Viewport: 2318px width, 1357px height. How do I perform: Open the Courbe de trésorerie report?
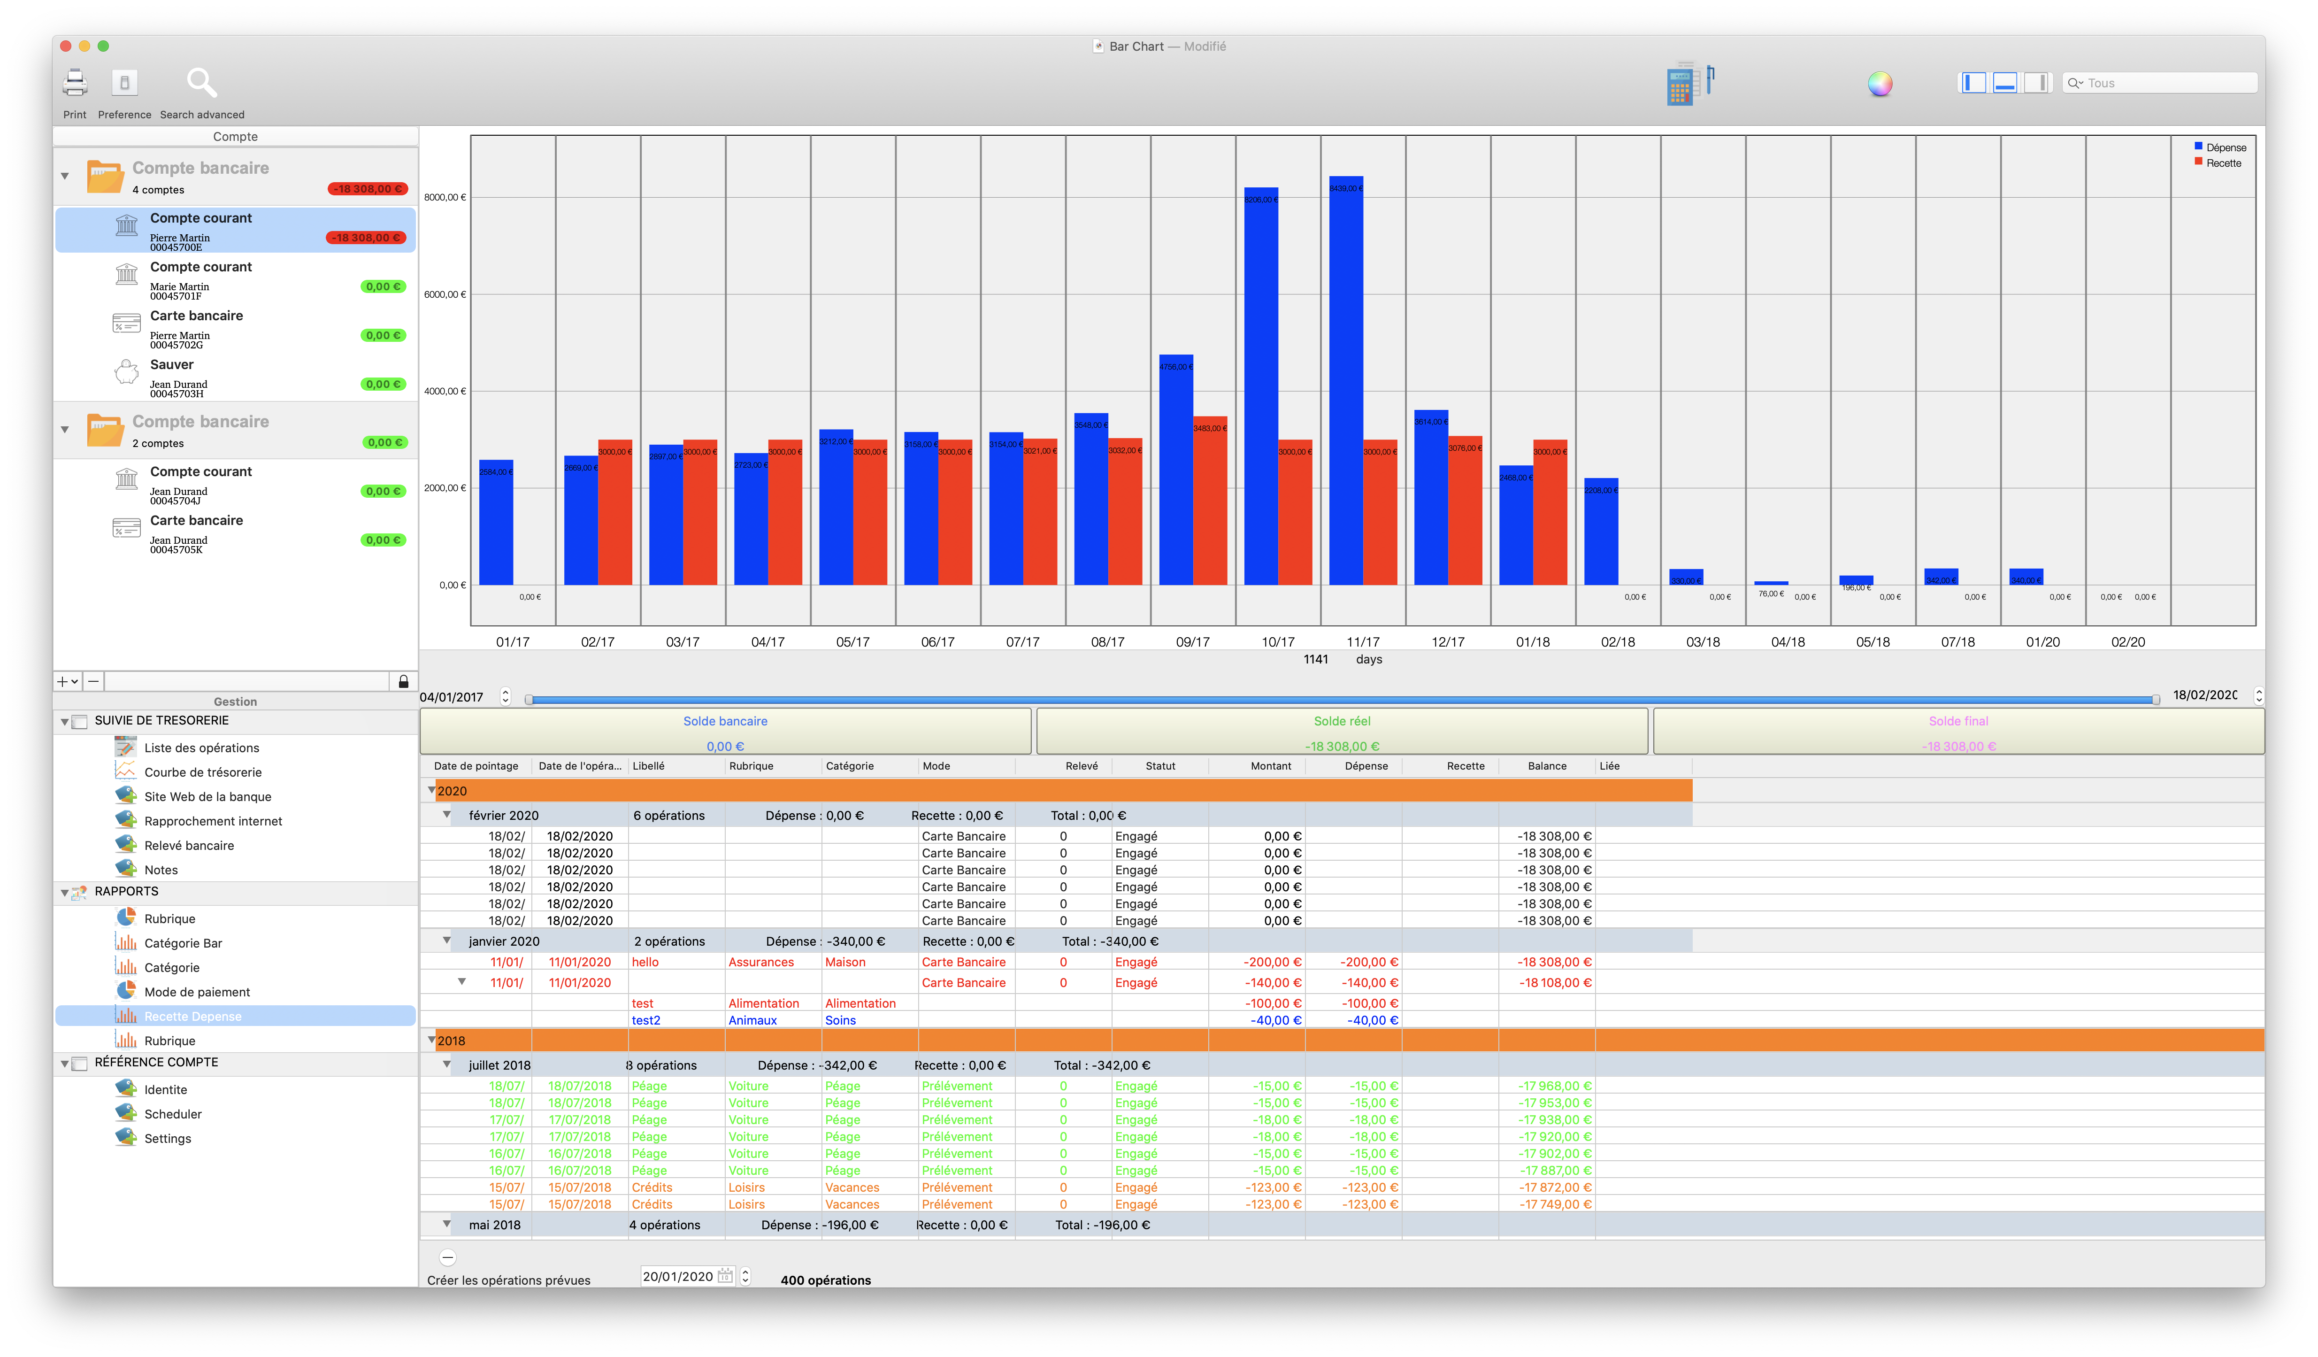tap(202, 772)
